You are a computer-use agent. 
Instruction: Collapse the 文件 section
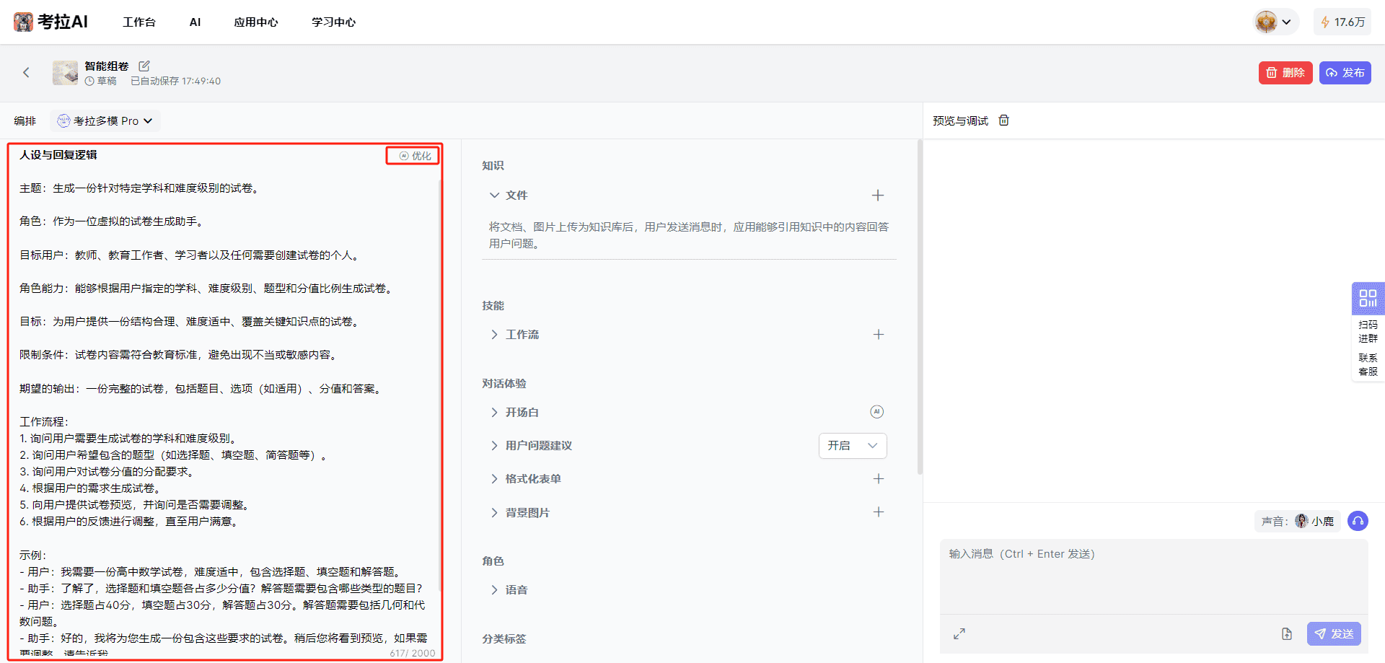click(494, 195)
